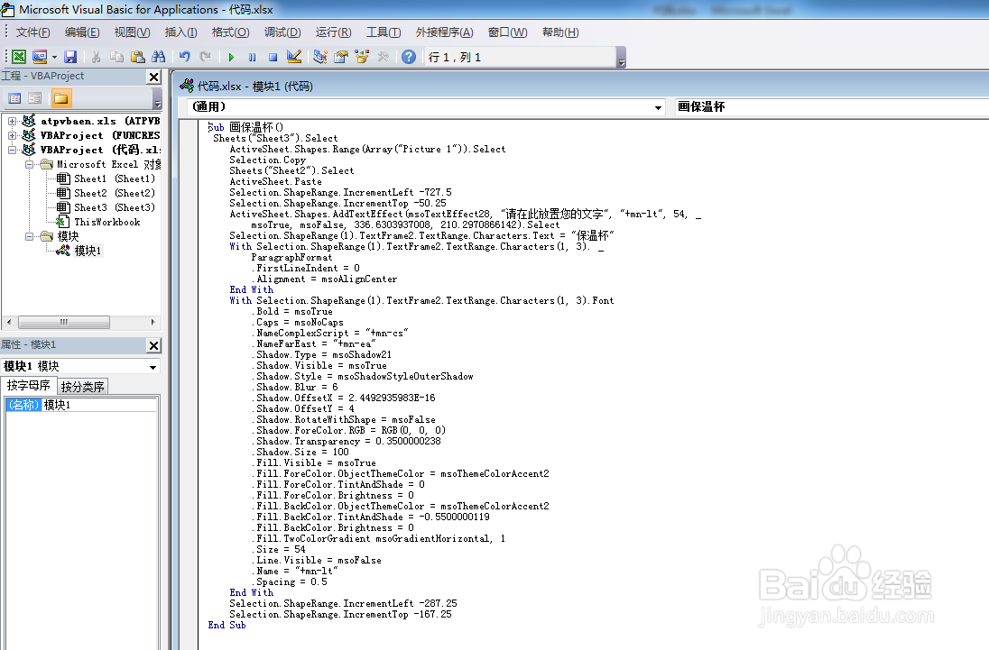Click the code line '.Size = 54'
The image size is (989, 650).
point(281,549)
